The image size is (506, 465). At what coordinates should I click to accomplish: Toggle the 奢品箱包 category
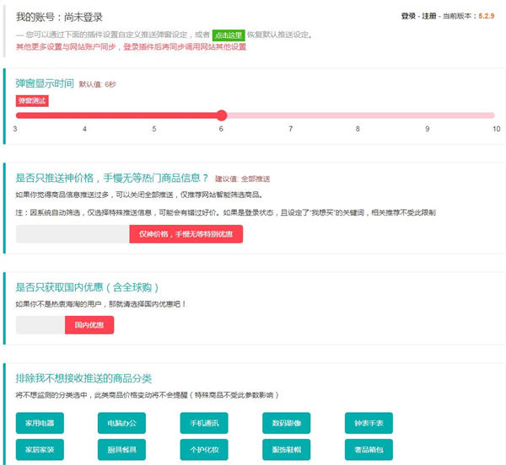point(368,449)
